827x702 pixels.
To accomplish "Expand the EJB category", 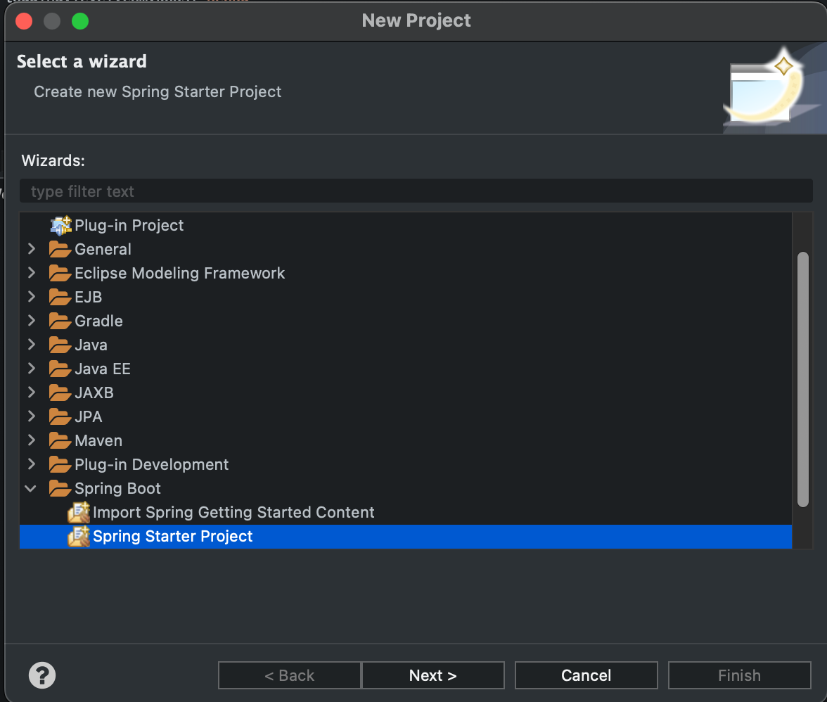I will tap(31, 296).
